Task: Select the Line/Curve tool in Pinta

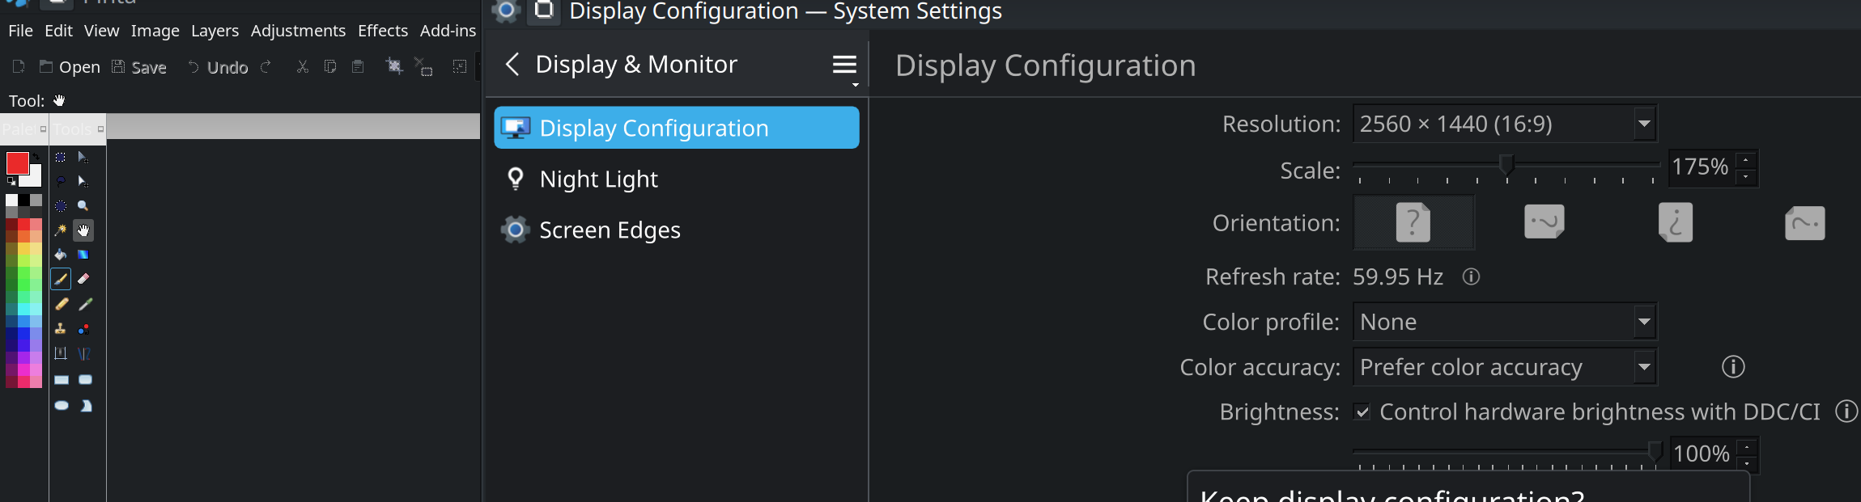Action: (x=83, y=353)
